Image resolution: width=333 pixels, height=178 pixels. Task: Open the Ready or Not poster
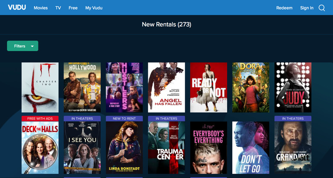(208, 87)
